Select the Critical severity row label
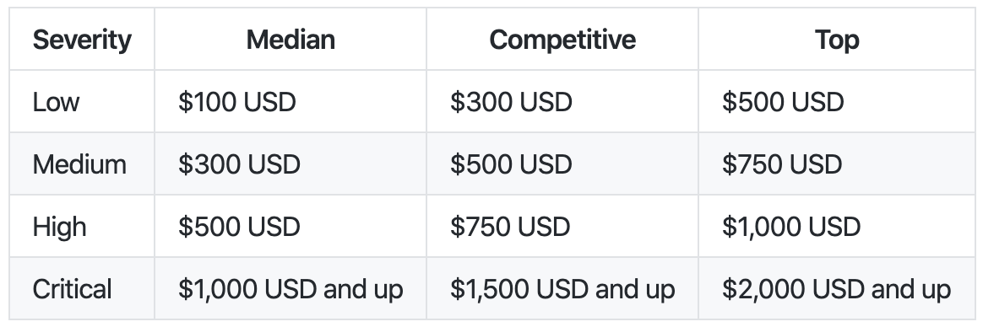This screenshot has width=983, height=327. click(x=72, y=289)
